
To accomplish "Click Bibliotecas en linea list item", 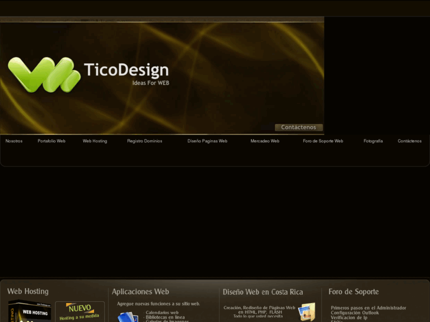I will (x=165, y=317).
